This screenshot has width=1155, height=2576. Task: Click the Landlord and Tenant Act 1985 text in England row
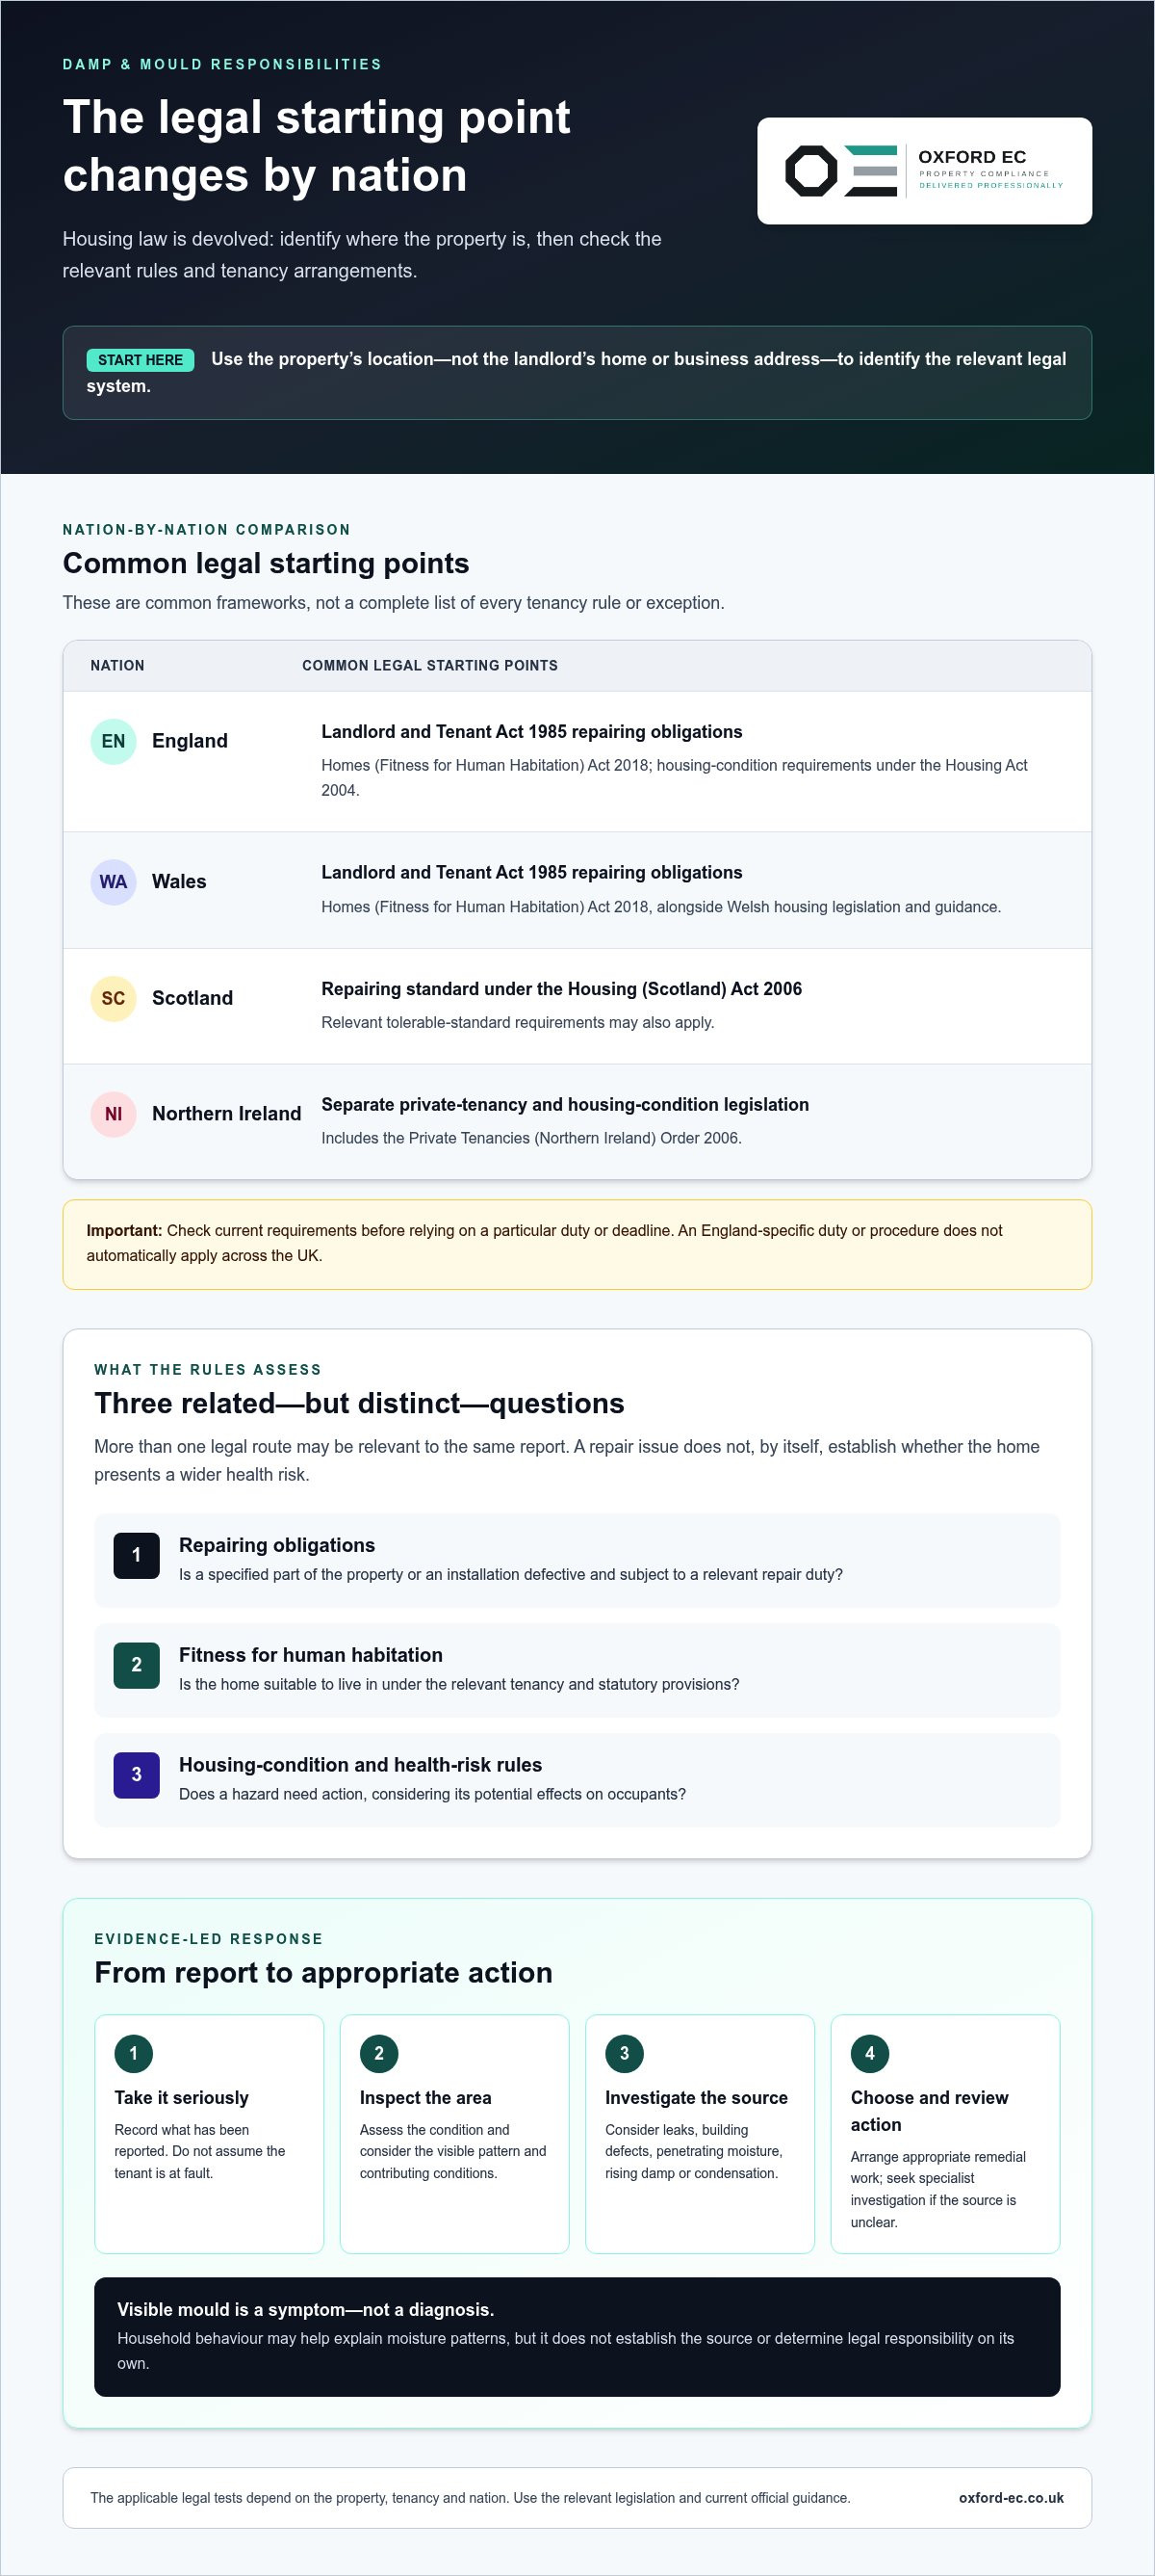pos(531,732)
